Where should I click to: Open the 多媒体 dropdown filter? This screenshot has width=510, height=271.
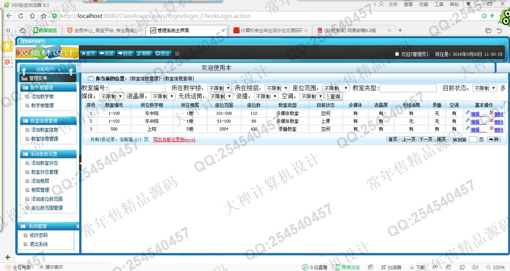click(x=112, y=96)
